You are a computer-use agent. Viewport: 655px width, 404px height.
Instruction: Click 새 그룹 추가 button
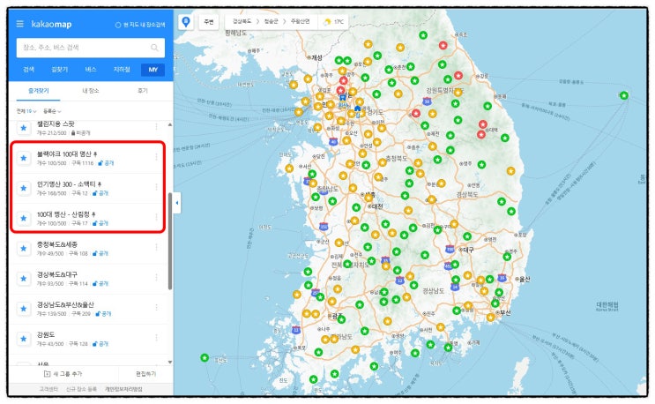click(x=63, y=374)
